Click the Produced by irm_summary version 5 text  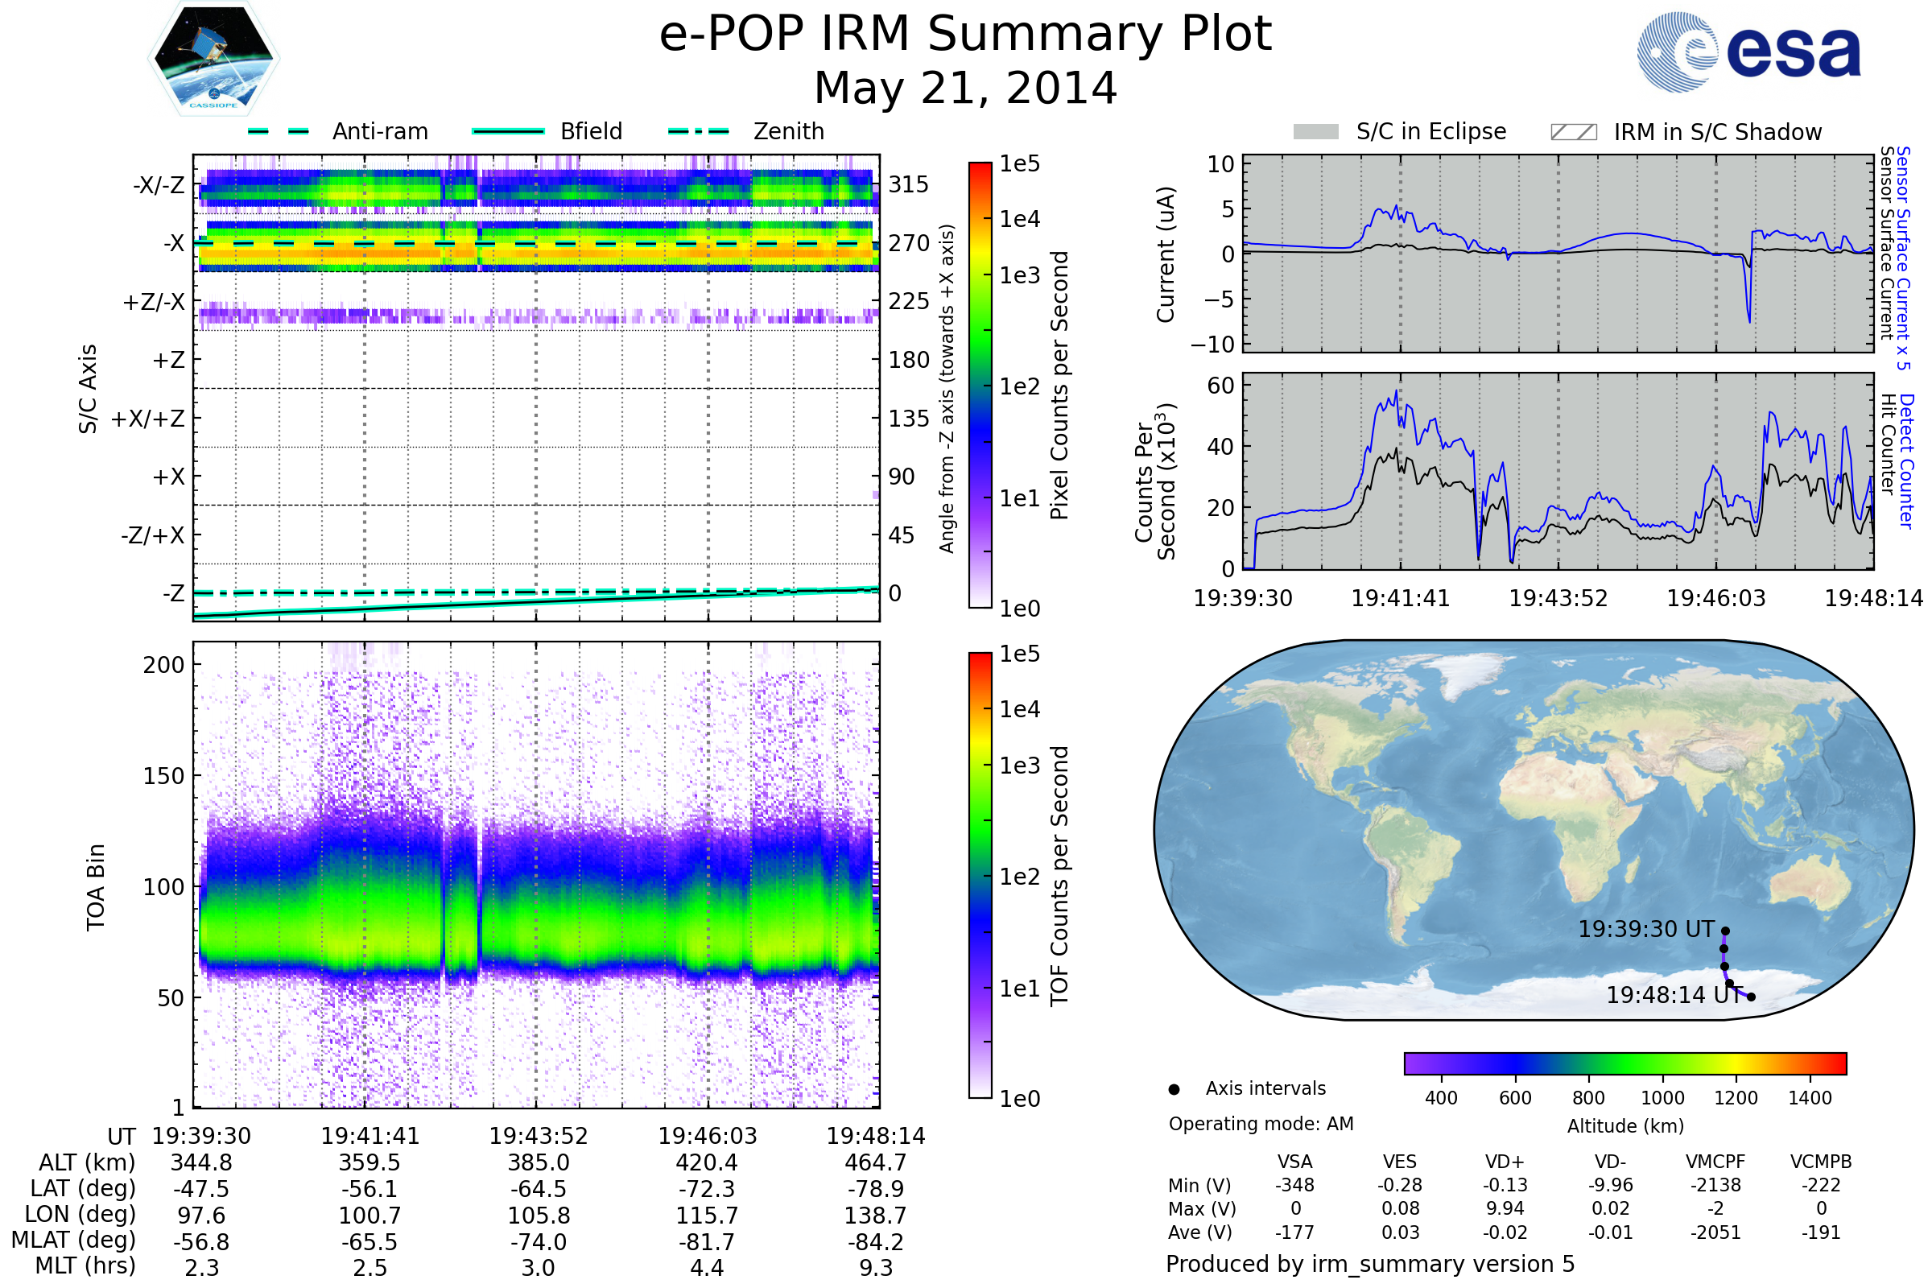tap(1369, 1263)
